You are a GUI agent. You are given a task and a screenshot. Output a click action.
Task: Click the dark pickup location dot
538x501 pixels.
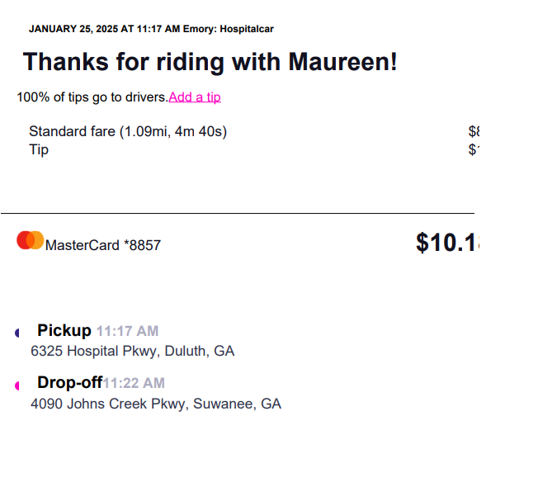pyautogui.click(x=17, y=333)
